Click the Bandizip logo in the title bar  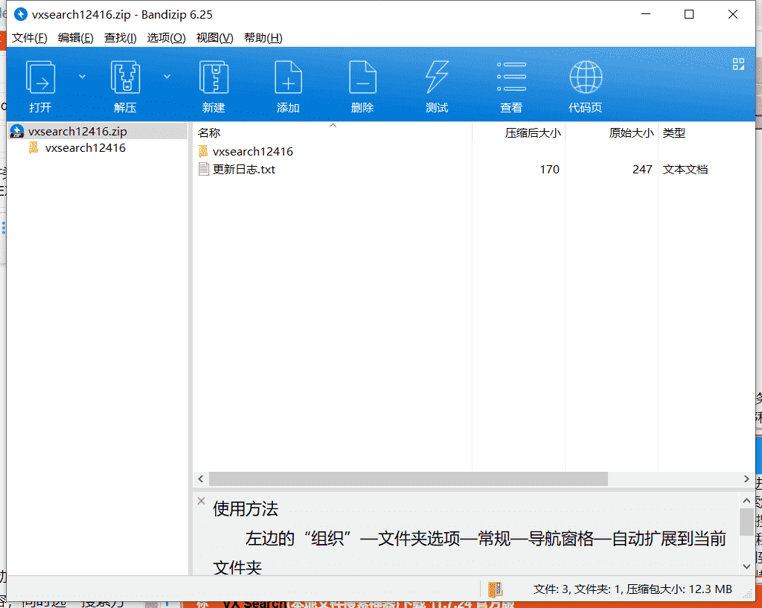pyautogui.click(x=20, y=15)
